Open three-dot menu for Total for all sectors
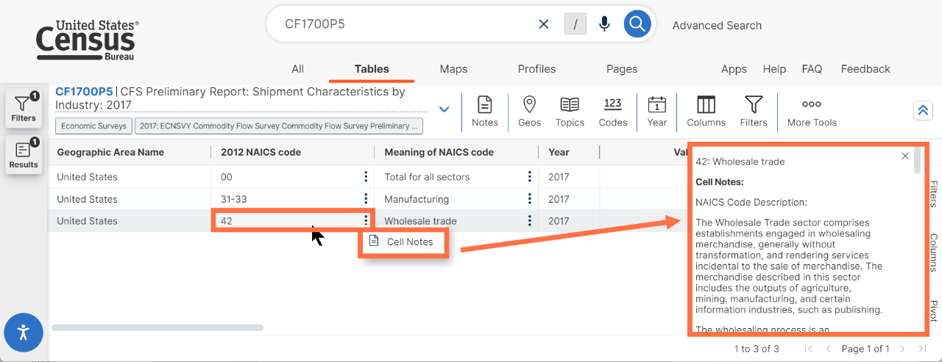942x362 pixels. click(529, 176)
